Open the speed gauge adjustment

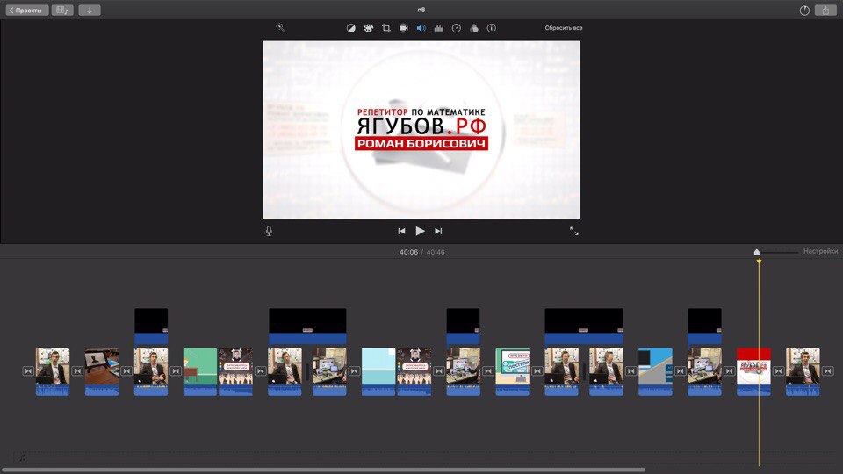pos(457,28)
